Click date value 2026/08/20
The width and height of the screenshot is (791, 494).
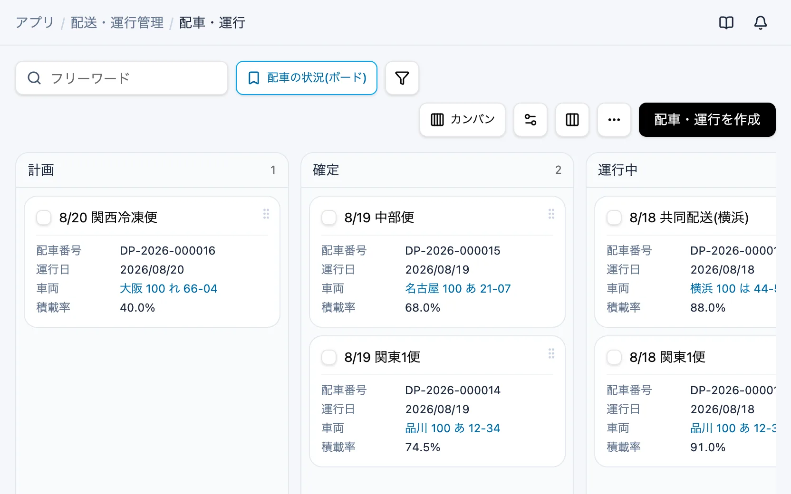coord(152,269)
